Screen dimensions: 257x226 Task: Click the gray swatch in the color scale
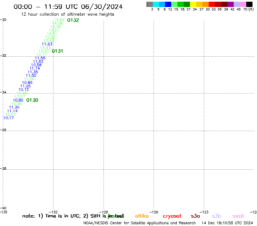click(150, 4)
